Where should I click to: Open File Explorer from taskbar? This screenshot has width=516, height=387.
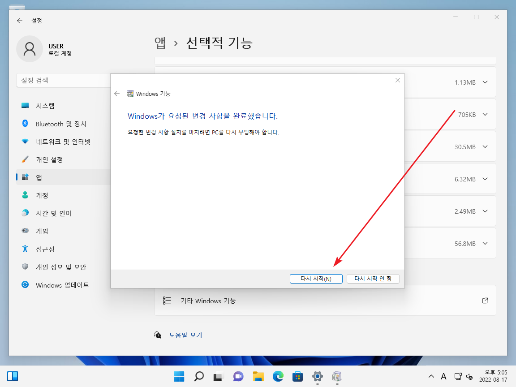click(258, 376)
